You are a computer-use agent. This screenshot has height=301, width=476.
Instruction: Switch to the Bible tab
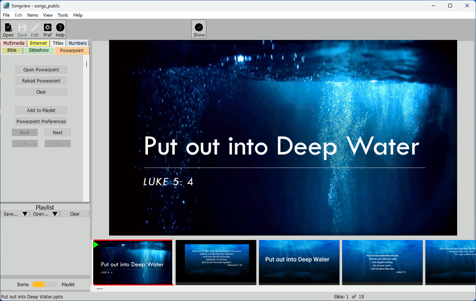(12, 50)
